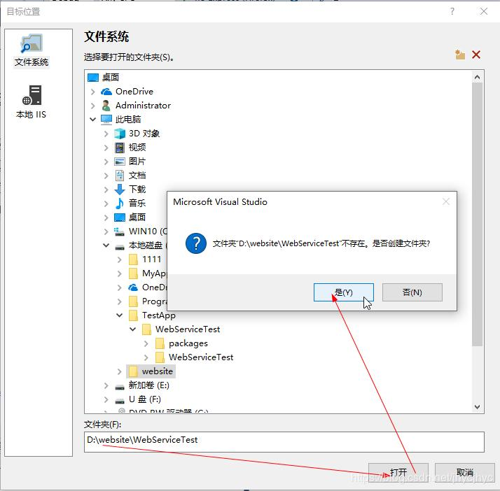Screen dimensions: 500x491
Task: Click the 取消 button
Action: click(464, 472)
